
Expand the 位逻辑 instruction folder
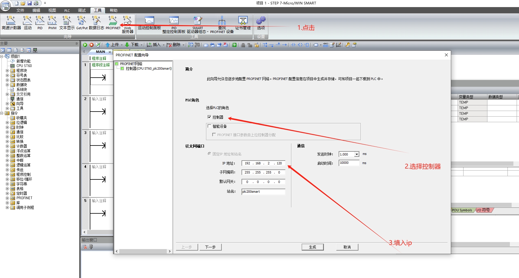[x=7, y=122]
